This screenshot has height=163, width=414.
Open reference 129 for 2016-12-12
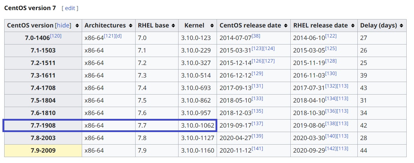(257, 73)
